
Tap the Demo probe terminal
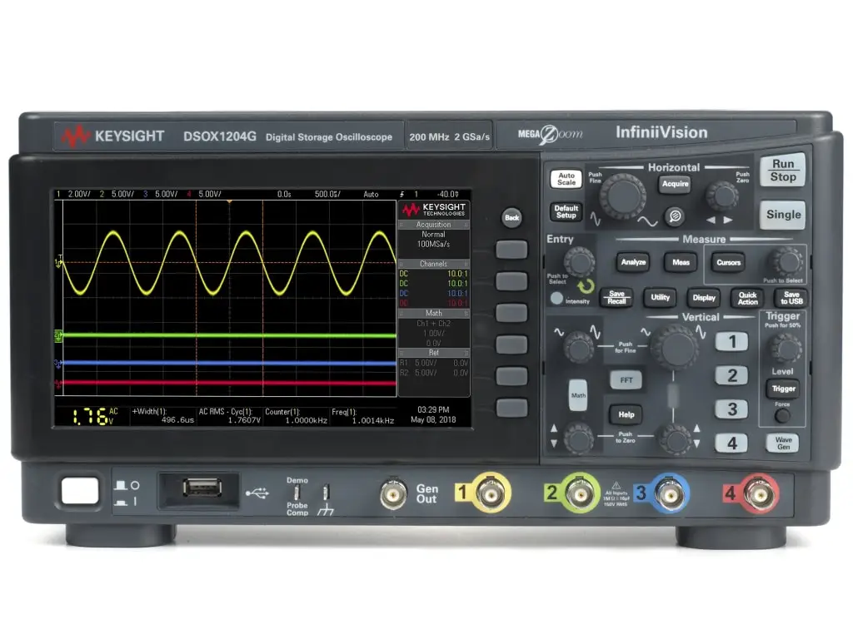(297, 493)
